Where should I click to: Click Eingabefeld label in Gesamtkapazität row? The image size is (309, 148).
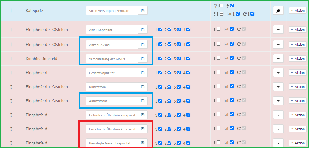click(x=36, y=73)
